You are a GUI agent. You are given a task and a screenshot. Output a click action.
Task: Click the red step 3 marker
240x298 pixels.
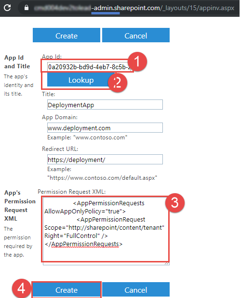click(175, 203)
